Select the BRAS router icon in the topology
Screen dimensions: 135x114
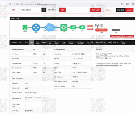click(x=36, y=28)
